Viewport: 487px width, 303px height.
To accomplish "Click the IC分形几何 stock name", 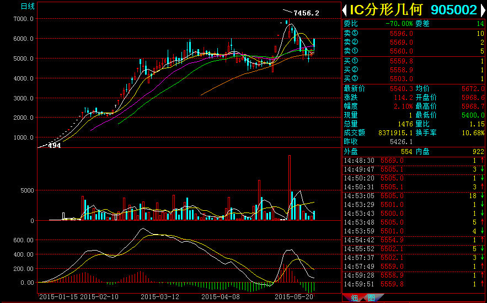I will pos(386,10).
